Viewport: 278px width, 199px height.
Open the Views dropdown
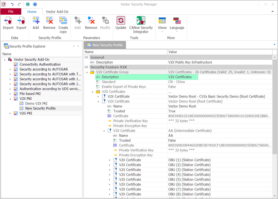pyautogui.click(x=162, y=24)
